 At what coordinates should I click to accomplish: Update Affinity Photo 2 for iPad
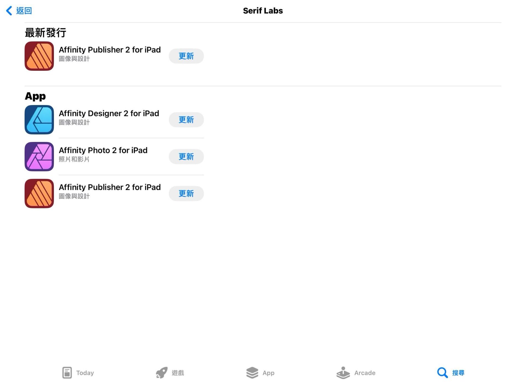coord(186,157)
